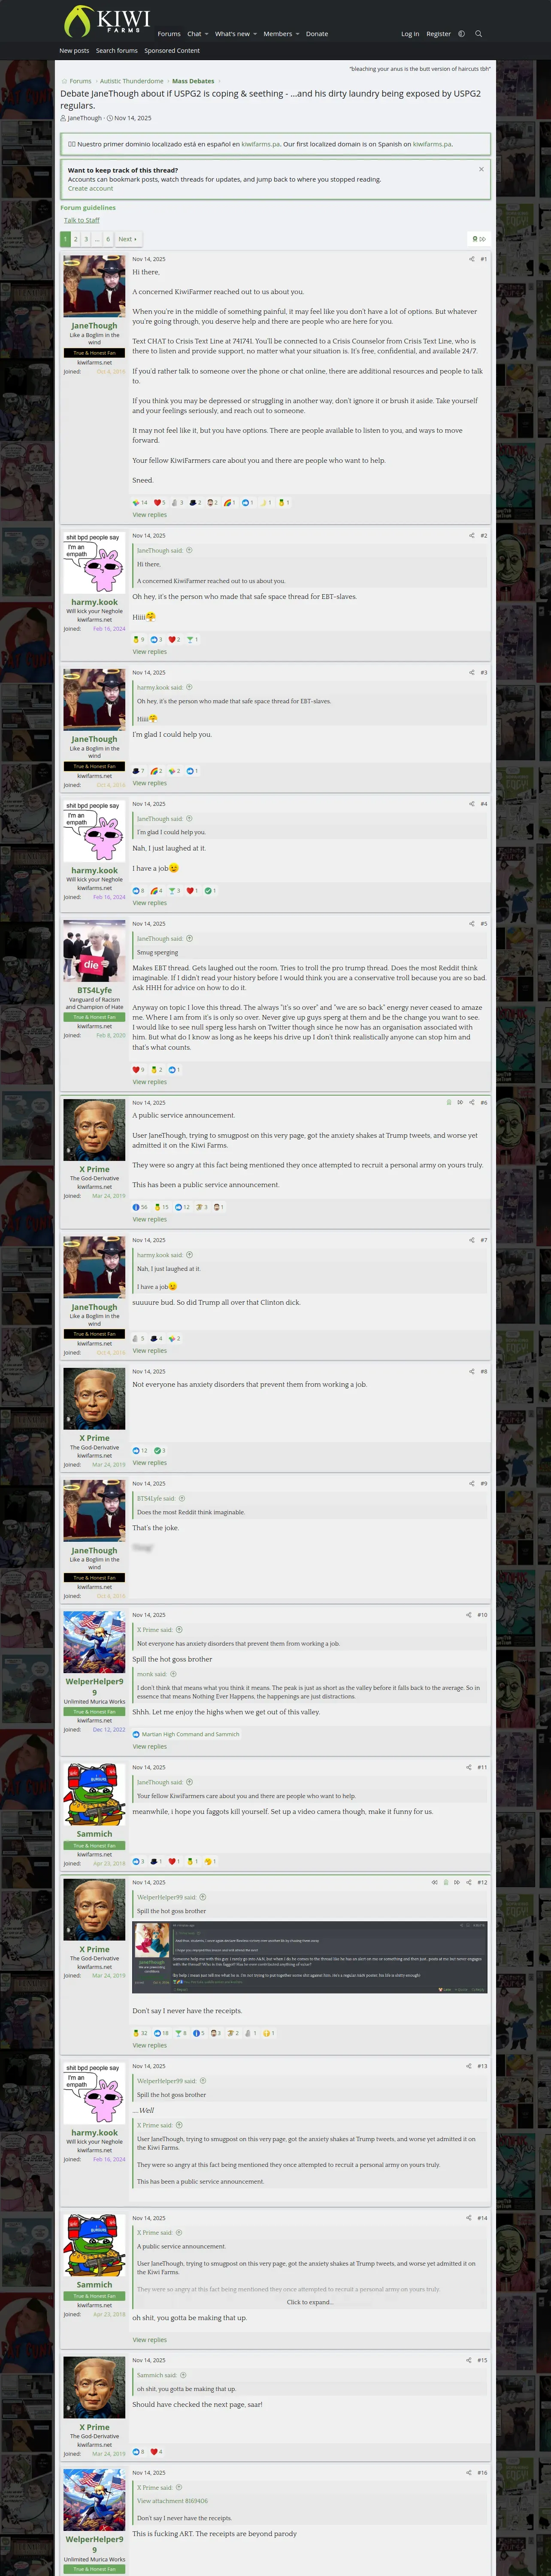Click the Create account link
This screenshot has height=2576, width=551.
pos(90,188)
